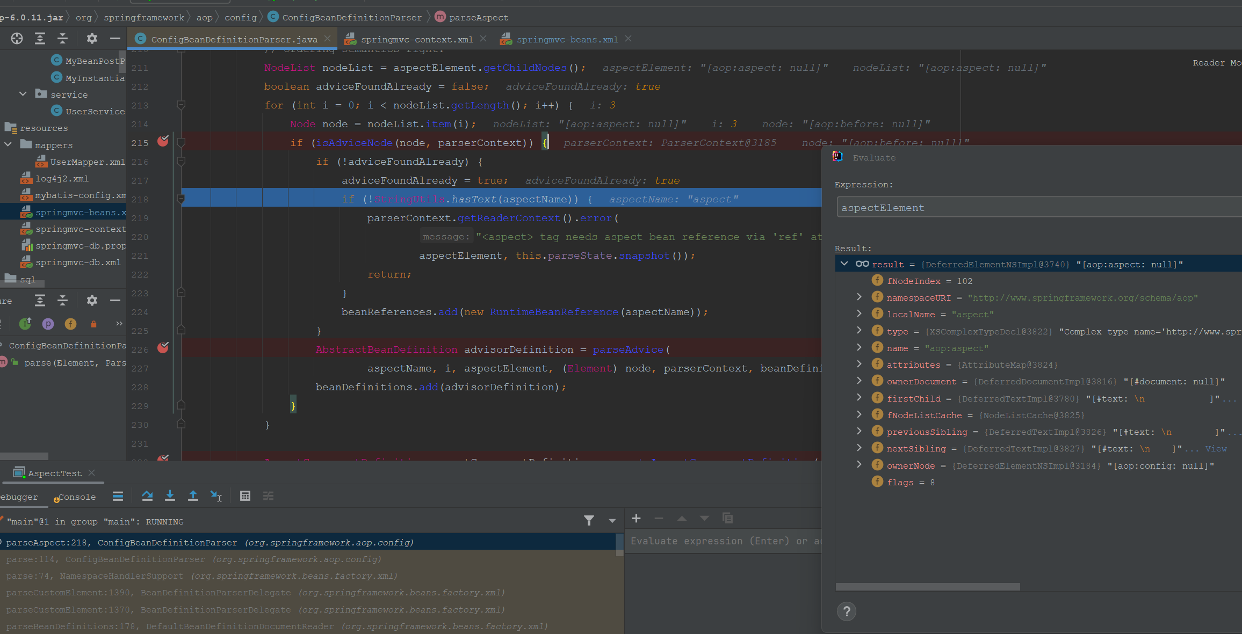
Task: Switch to the Console tab
Action: [76, 497]
